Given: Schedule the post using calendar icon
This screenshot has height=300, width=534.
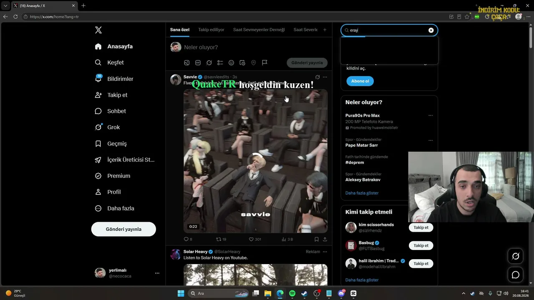Looking at the screenshot, I should (x=242, y=63).
